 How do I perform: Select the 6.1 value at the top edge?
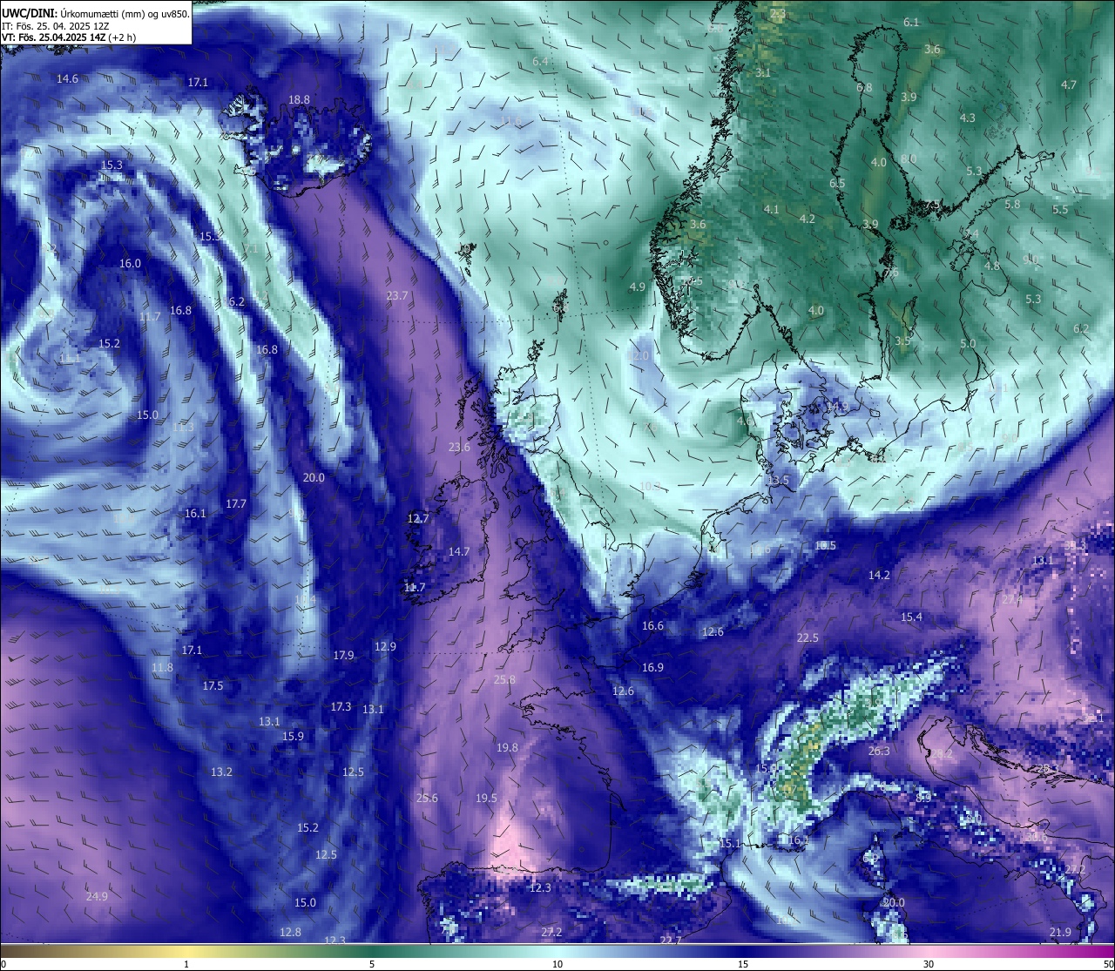tap(911, 22)
